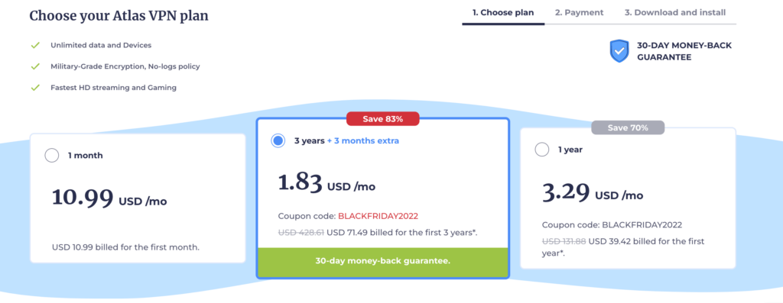
Task: Click the blue money-back guarantee shield icon
Action: coord(619,51)
